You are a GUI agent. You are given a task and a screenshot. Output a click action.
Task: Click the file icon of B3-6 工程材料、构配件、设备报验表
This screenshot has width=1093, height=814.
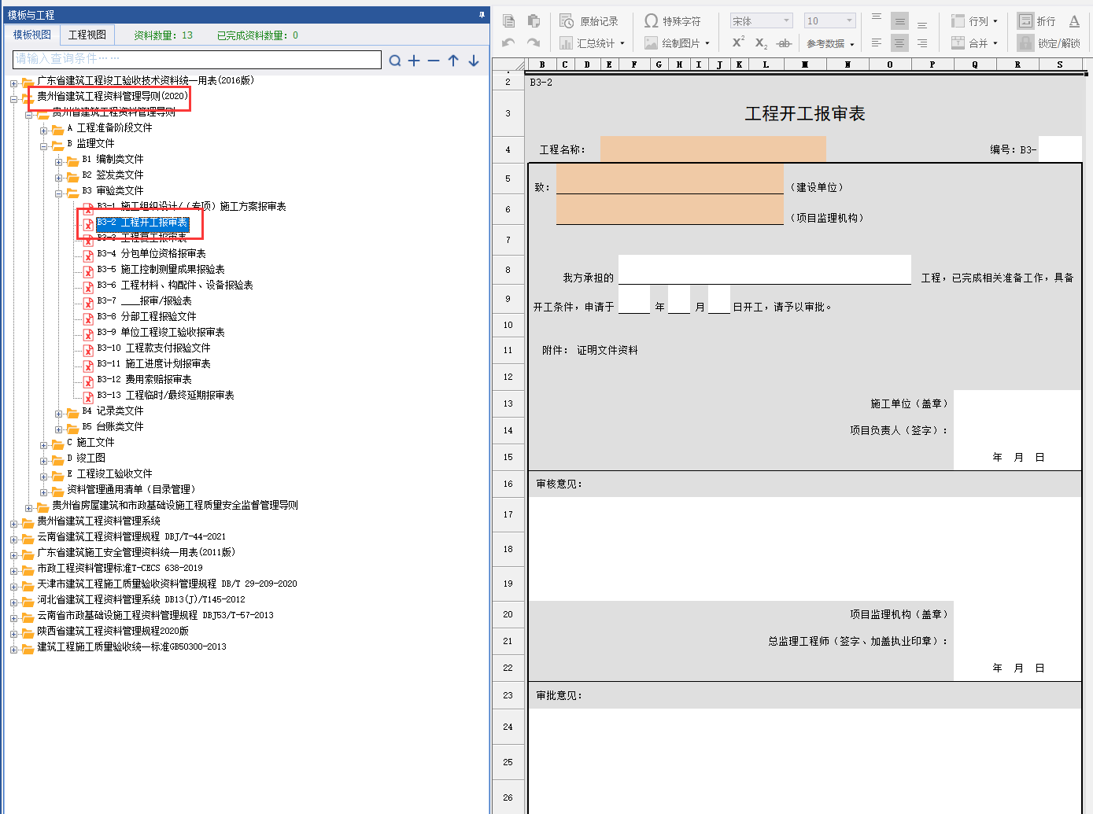point(88,287)
